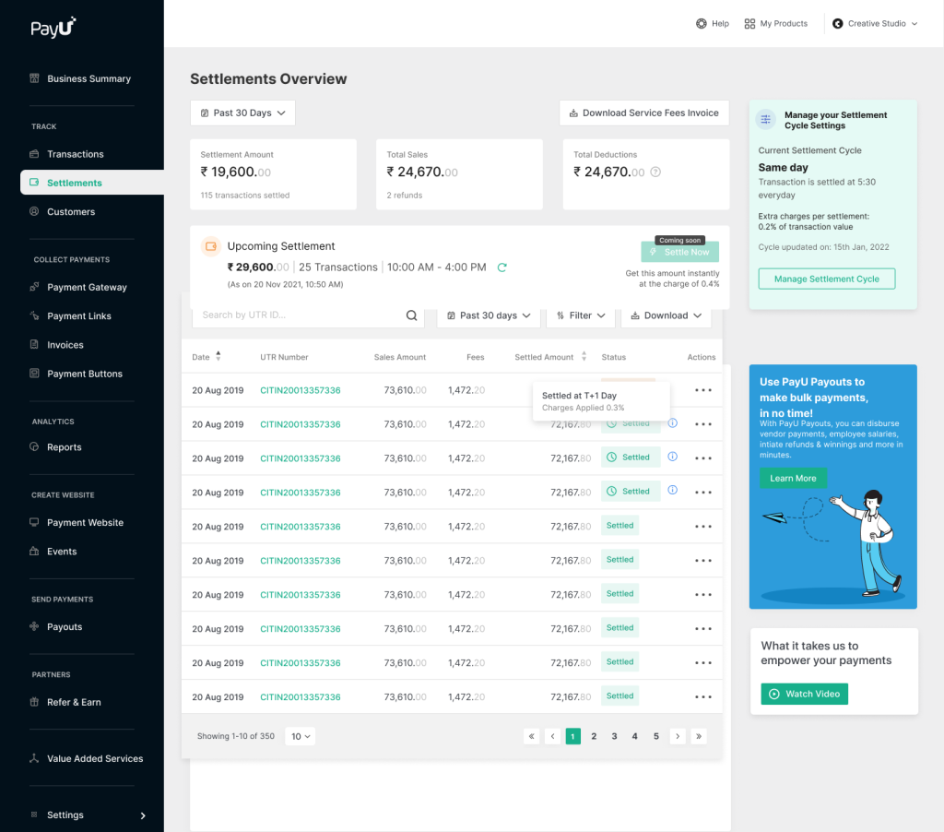Image resolution: width=944 pixels, height=832 pixels.
Task: Click the PayU logo
Action: (53, 28)
